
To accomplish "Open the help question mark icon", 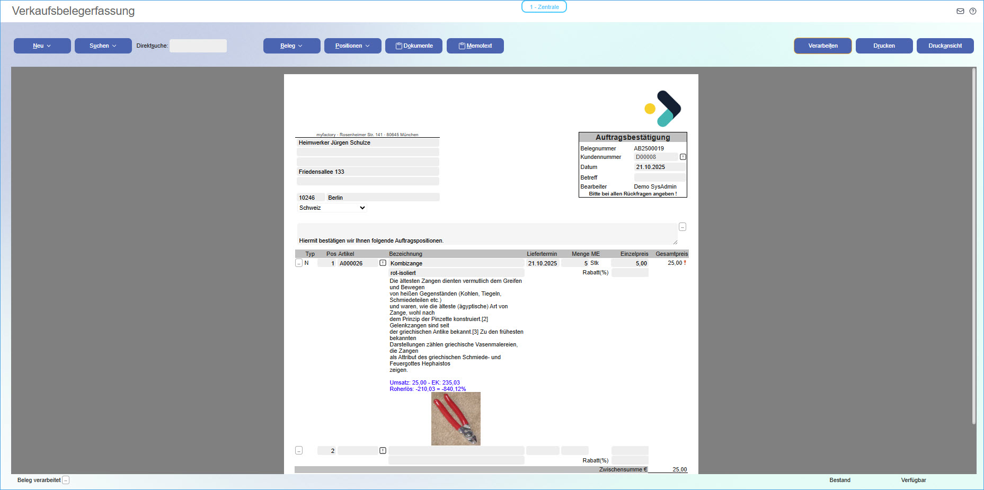I will pos(973,11).
